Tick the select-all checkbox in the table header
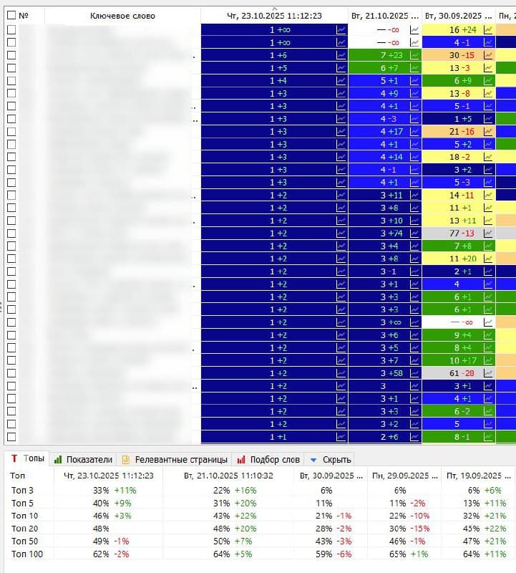The image size is (516, 573). tap(11, 16)
